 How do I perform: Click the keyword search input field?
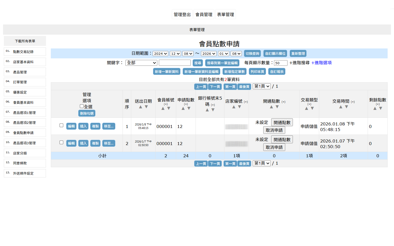[175, 63]
